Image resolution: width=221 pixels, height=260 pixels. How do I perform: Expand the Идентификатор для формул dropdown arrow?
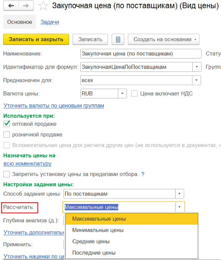(197, 67)
